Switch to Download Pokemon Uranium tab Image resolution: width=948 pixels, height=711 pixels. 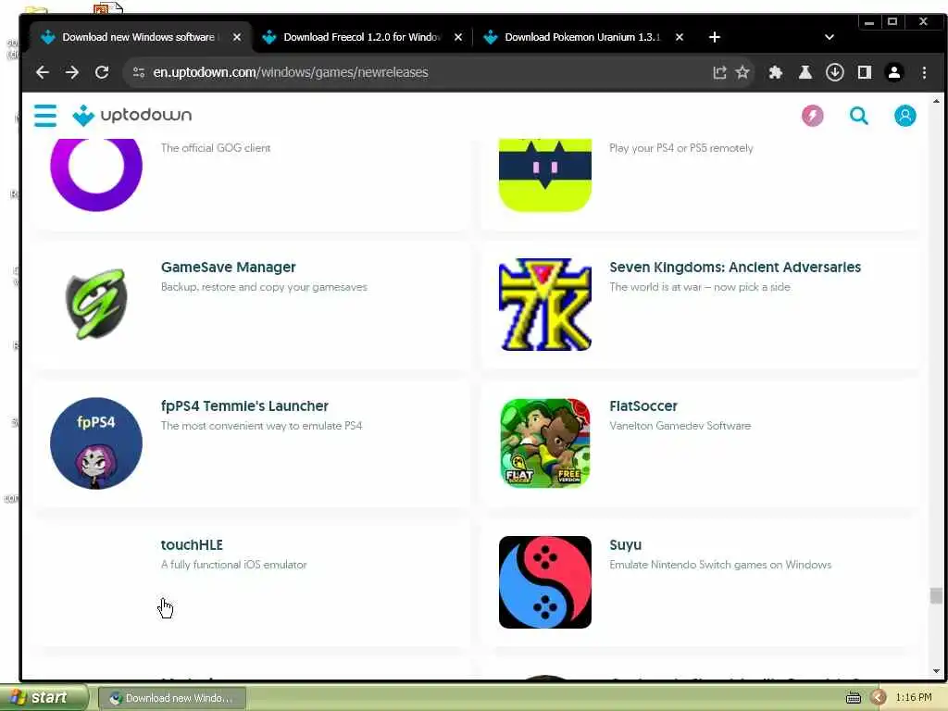pyautogui.click(x=581, y=37)
